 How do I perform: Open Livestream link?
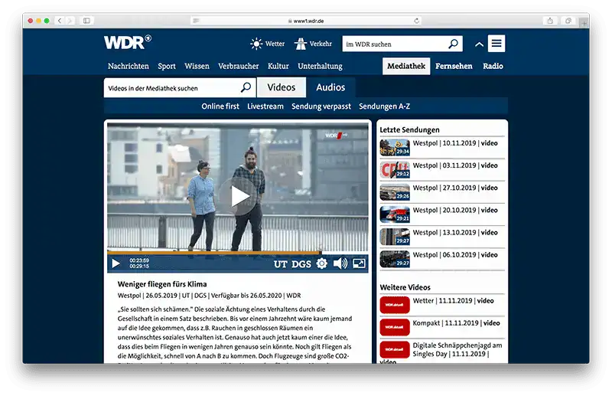click(265, 106)
